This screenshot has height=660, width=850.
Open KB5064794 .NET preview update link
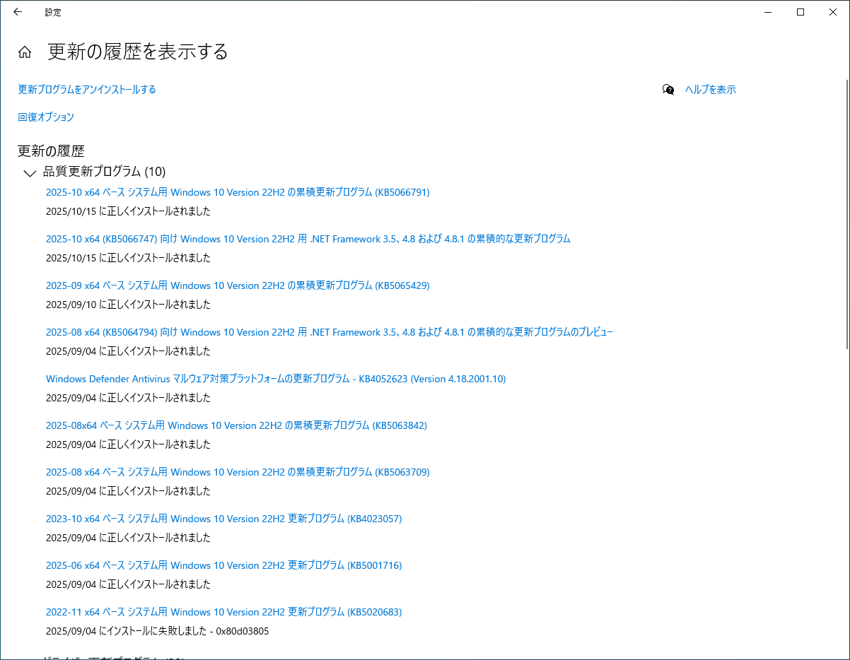pyautogui.click(x=329, y=332)
